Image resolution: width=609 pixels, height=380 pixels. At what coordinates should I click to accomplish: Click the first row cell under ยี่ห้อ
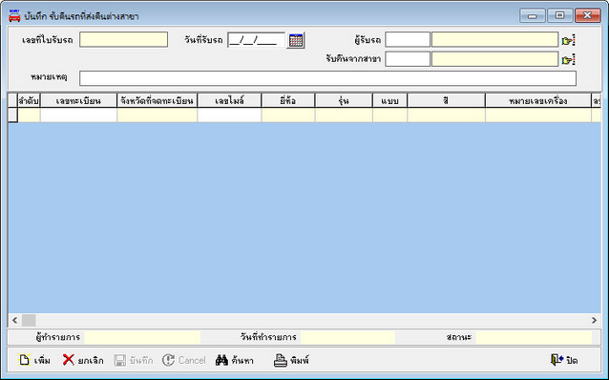[x=288, y=115]
